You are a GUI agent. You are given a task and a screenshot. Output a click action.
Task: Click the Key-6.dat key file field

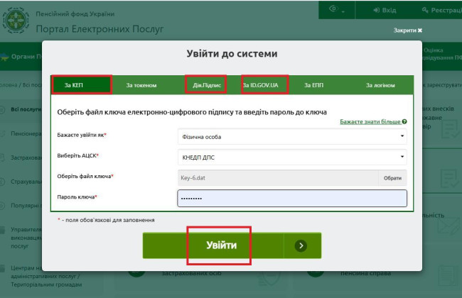[x=278, y=177]
